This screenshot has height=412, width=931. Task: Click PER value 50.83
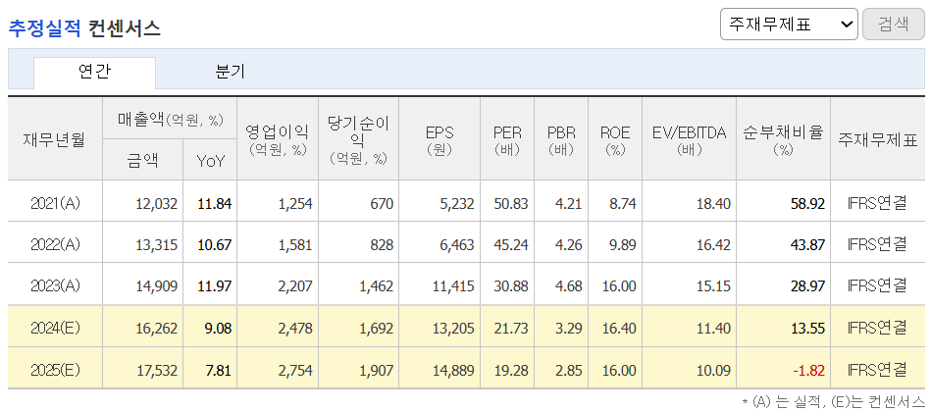pyautogui.click(x=511, y=204)
